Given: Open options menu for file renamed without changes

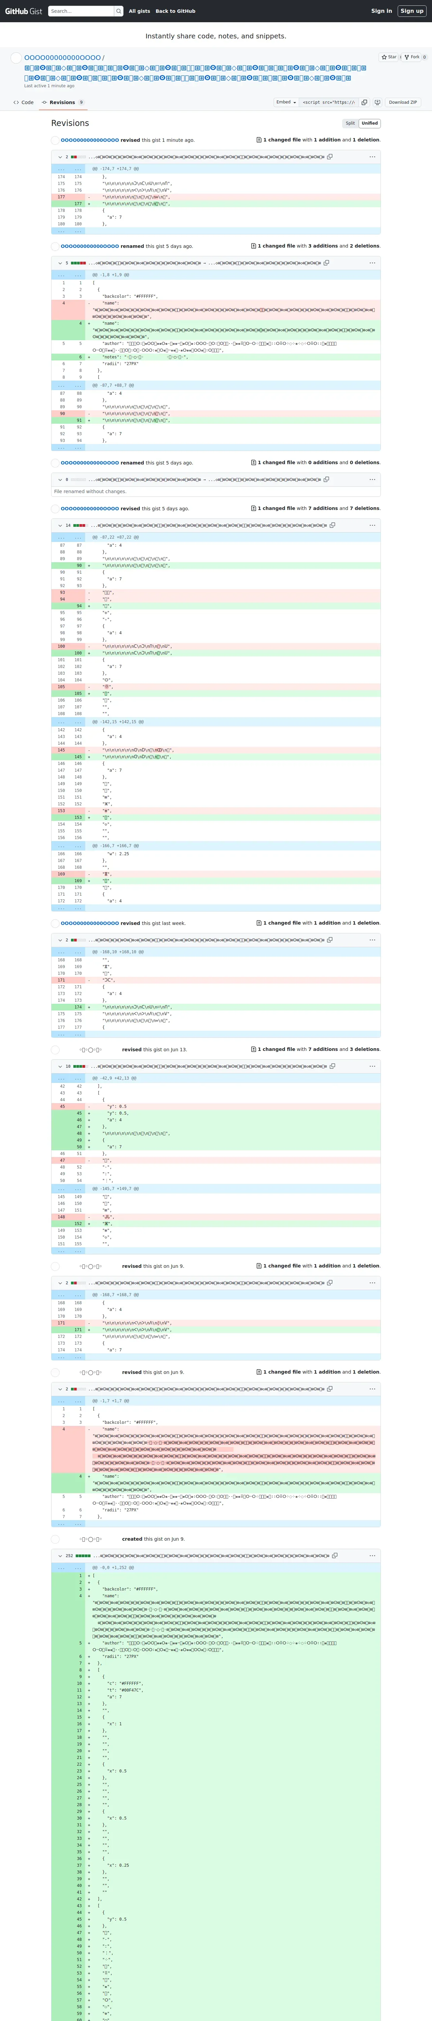Looking at the screenshot, I should (x=372, y=479).
